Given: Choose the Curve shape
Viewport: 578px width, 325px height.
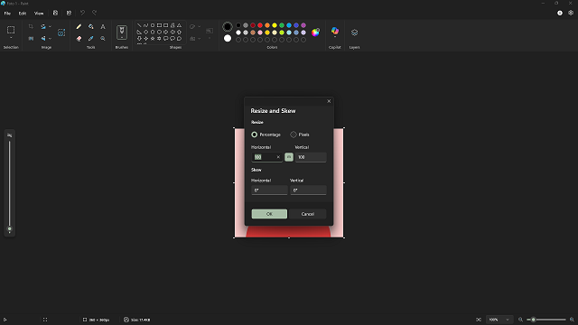Looking at the screenshot, I should click(145, 25).
